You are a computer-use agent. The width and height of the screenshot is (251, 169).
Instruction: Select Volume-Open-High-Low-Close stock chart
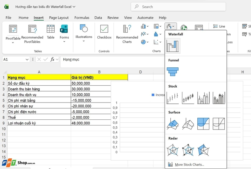pyautogui.click(x=219, y=98)
